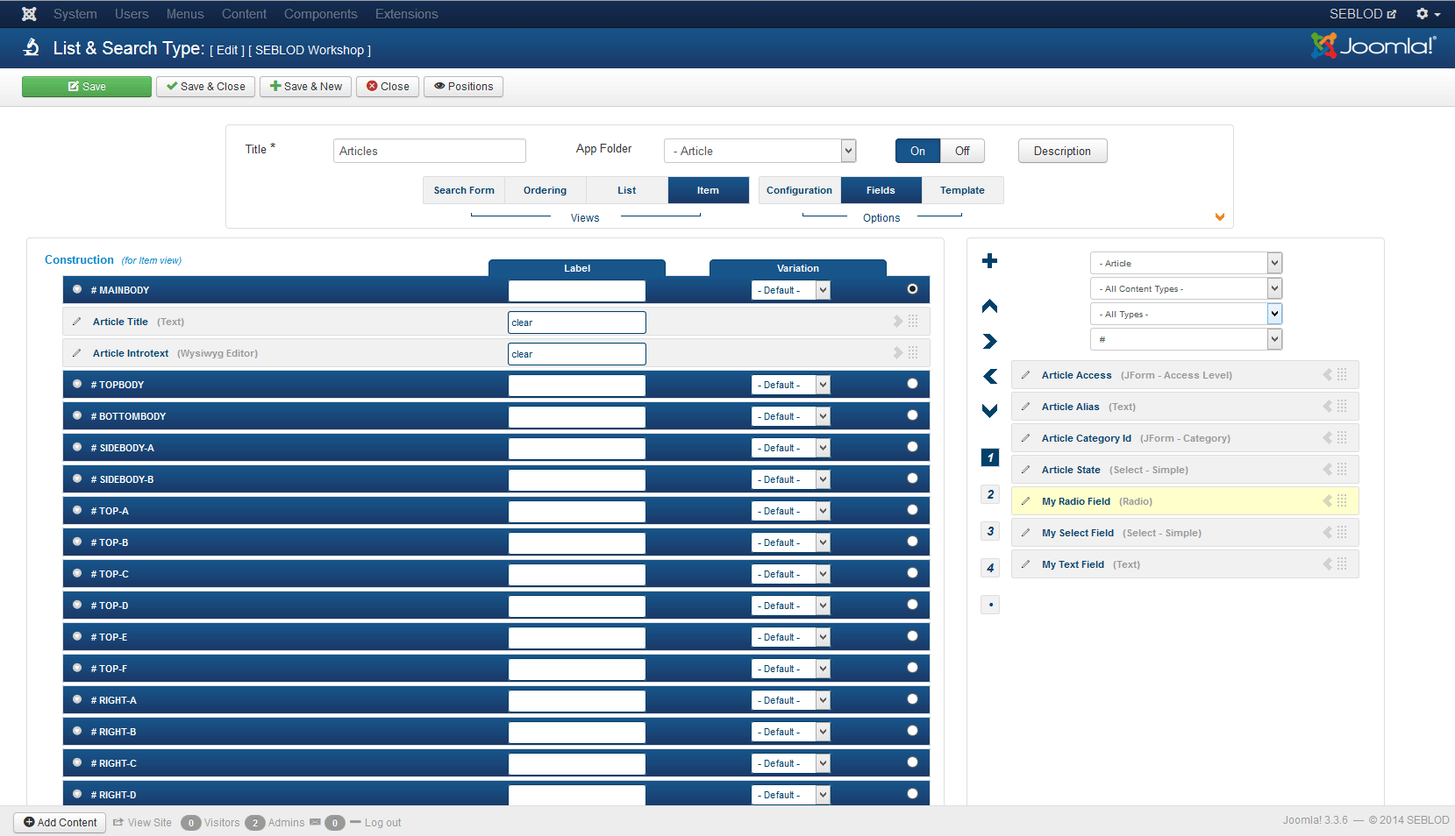
Task: Edit Article Access field via pencil icon
Action: tap(1025, 375)
